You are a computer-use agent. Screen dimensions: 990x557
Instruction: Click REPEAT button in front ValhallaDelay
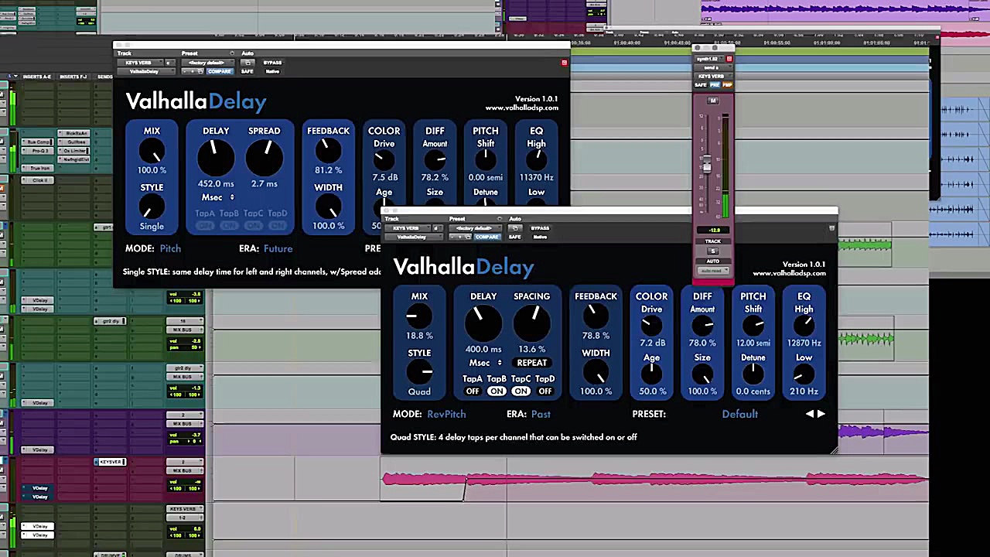[531, 363]
